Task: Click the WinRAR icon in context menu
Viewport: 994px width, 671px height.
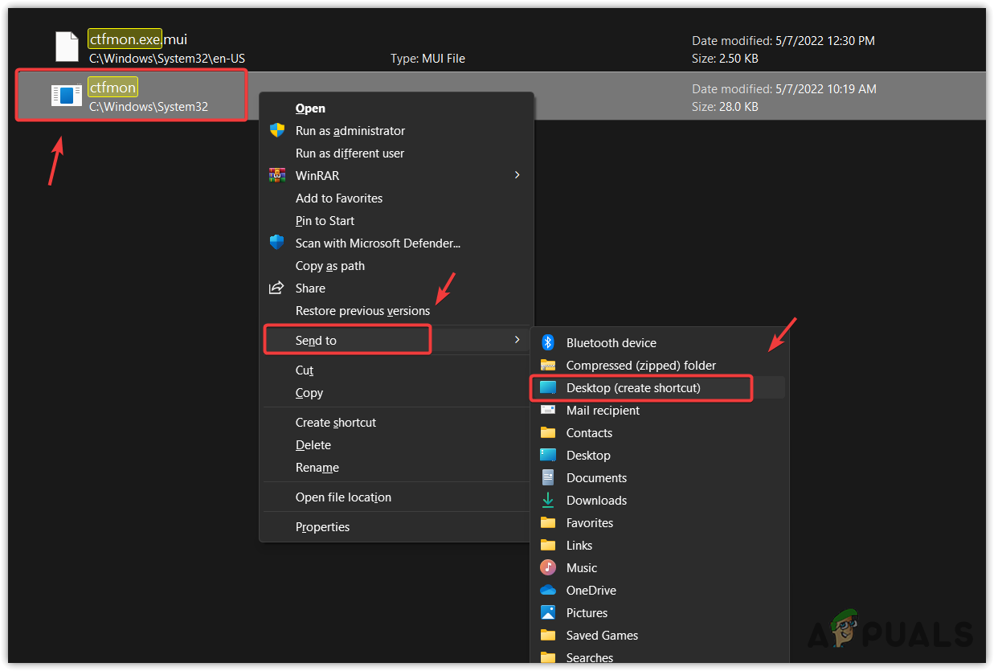Action: click(277, 175)
